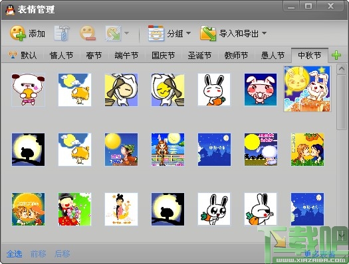Expand the move-to-group dropdown arrow
This screenshot has width=349, height=264.
coord(126,33)
